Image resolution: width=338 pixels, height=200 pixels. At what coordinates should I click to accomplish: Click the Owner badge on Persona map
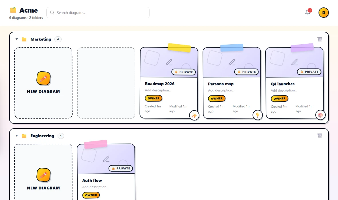tap(217, 99)
